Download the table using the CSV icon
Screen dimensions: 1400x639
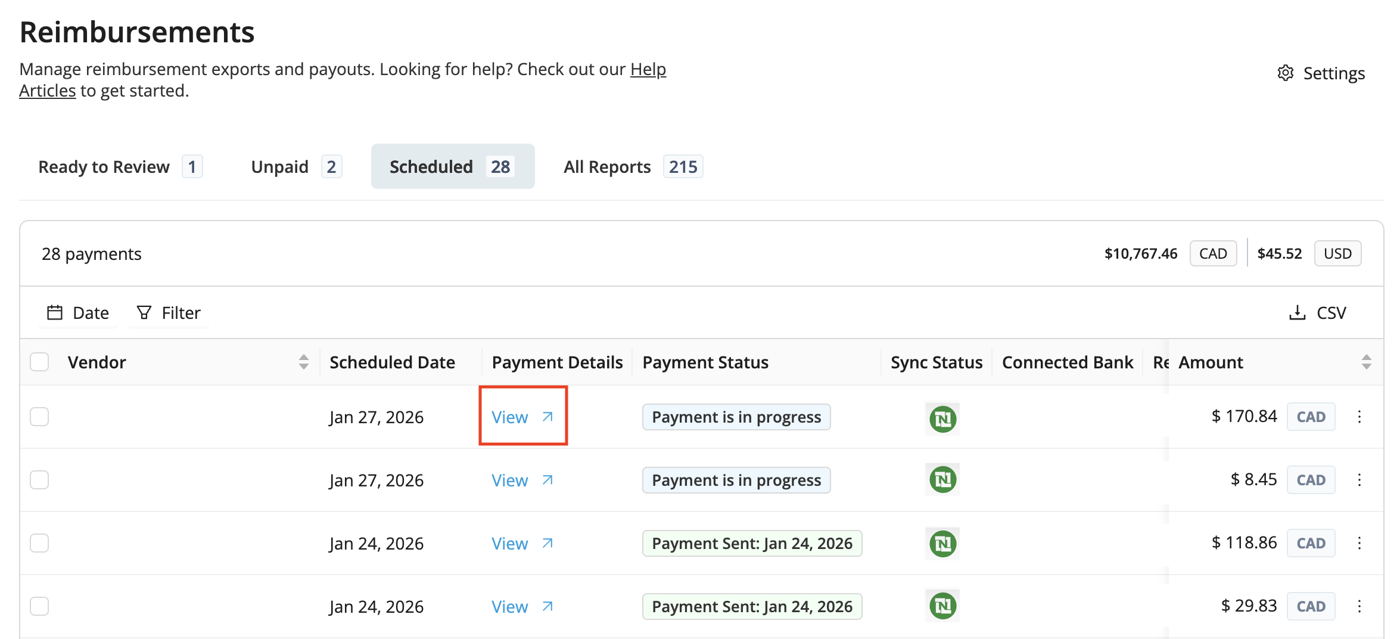[1298, 312]
